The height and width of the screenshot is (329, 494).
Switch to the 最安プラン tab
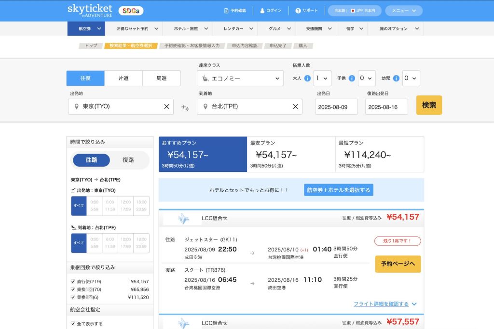(x=291, y=154)
